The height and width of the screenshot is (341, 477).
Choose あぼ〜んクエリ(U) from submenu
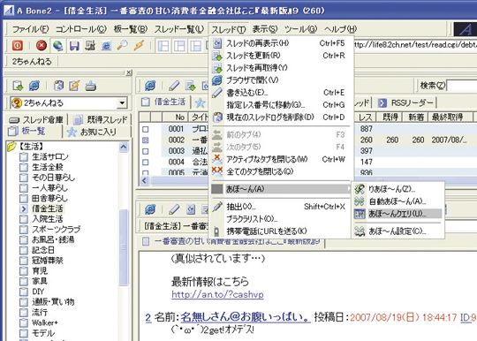click(397, 214)
